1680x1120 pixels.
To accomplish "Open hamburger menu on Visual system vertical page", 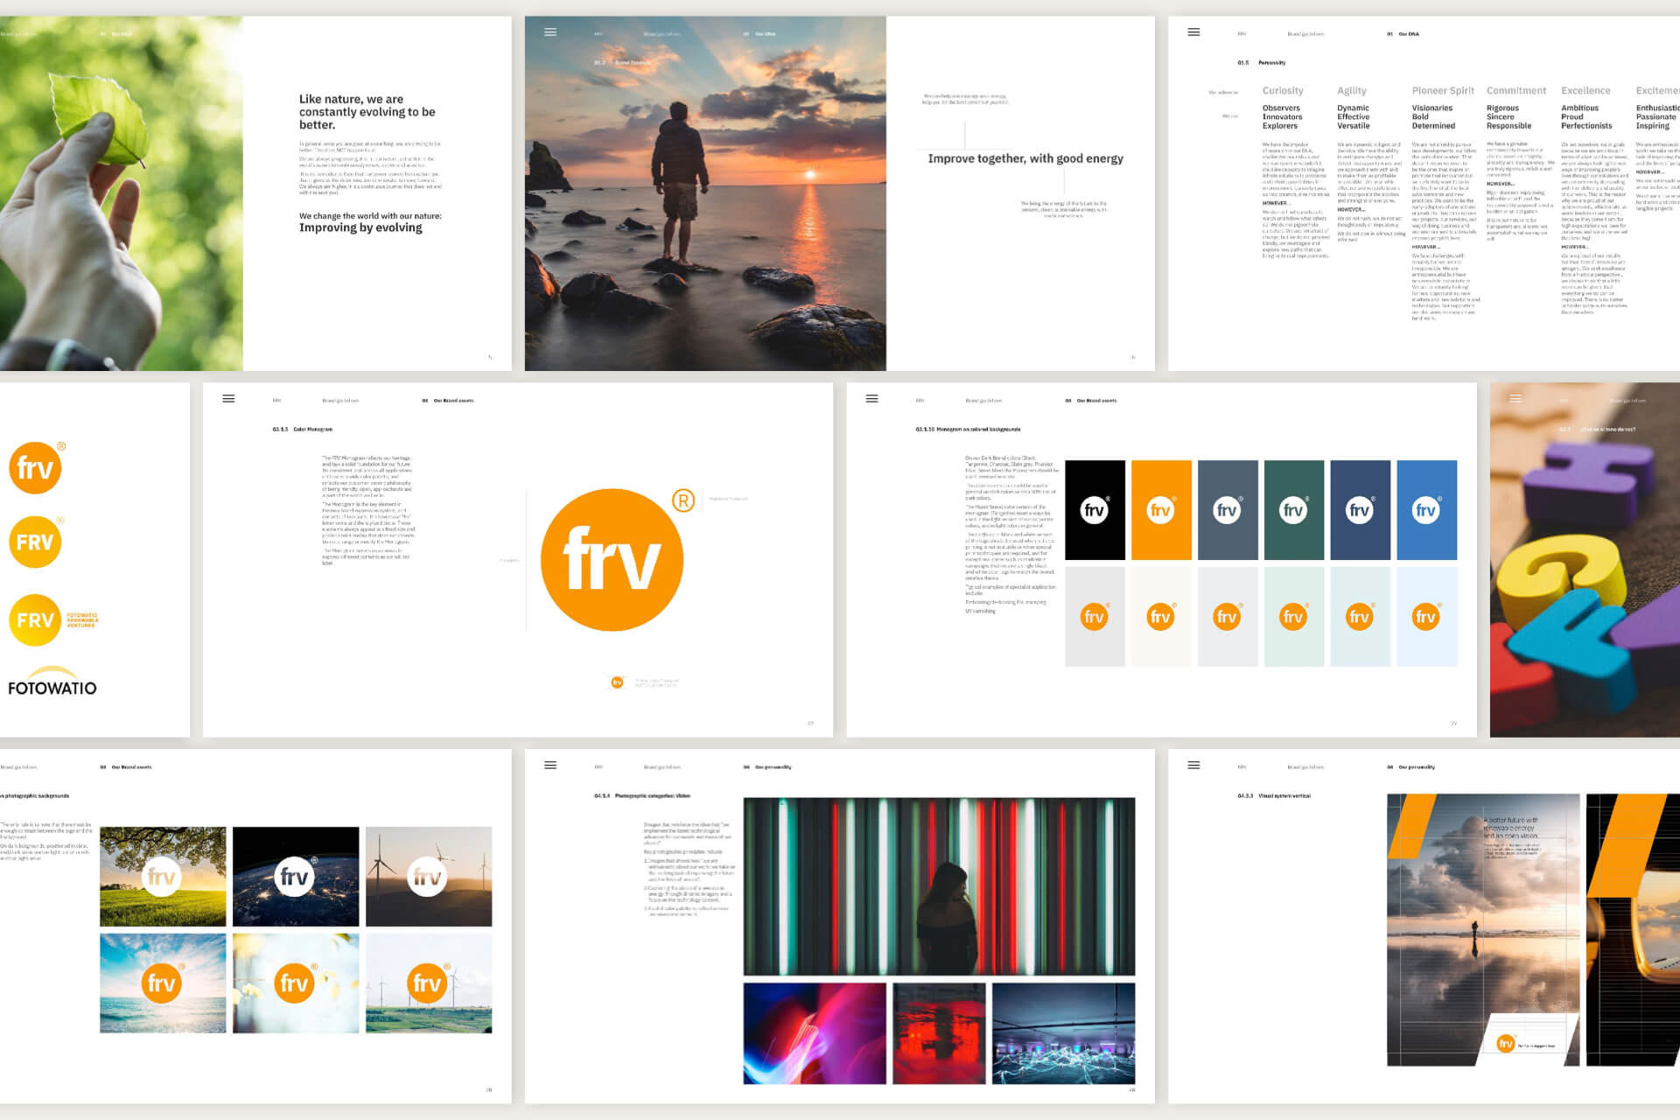I will pos(1193,766).
